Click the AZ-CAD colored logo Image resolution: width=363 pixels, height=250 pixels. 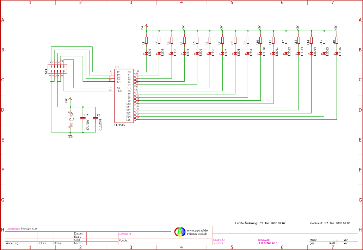[x=180, y=232]
